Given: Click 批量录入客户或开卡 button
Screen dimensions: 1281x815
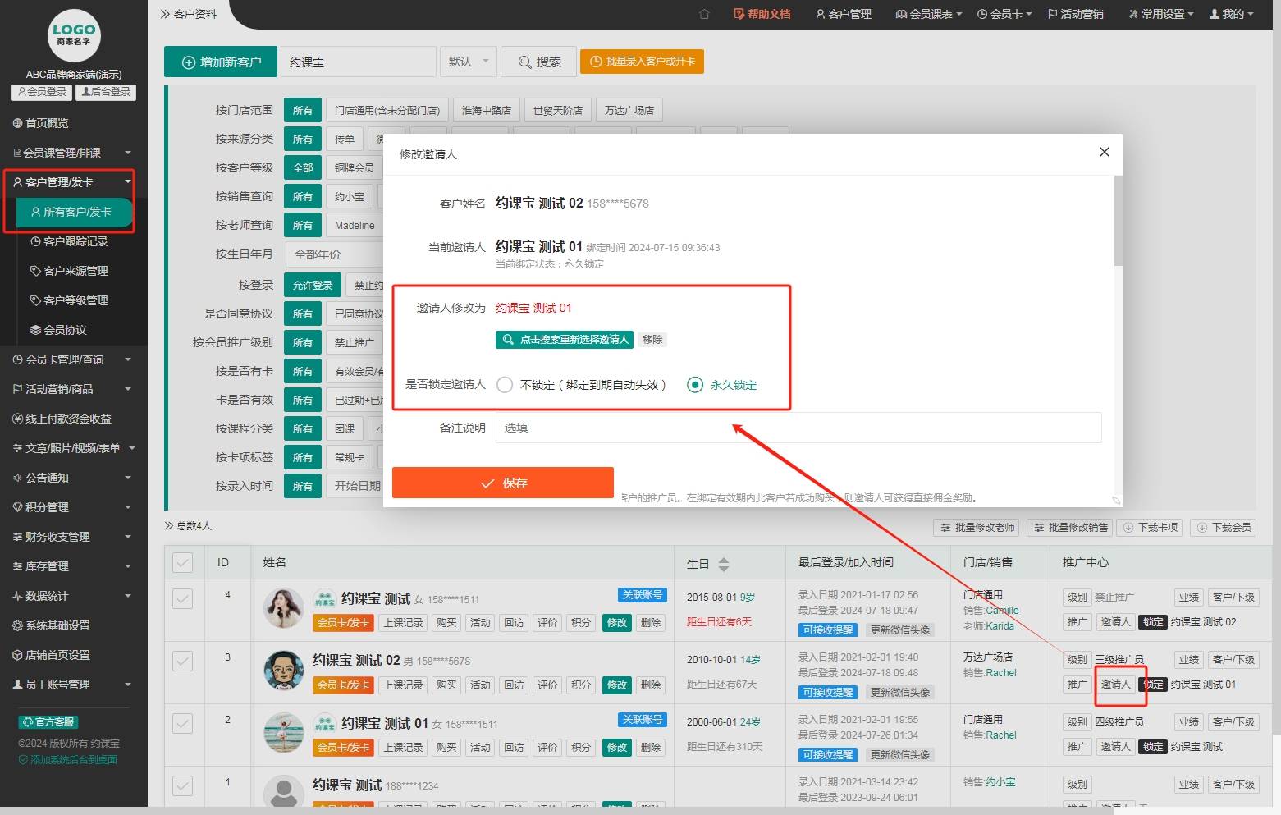Looking at the screenshot, I should click(x=642, y=62).
